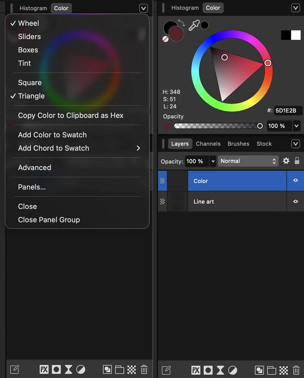The width and height of the screenshot is (304, 378).
Task: Click the group folder icon in right toolbar
Action: coord(271,370)
